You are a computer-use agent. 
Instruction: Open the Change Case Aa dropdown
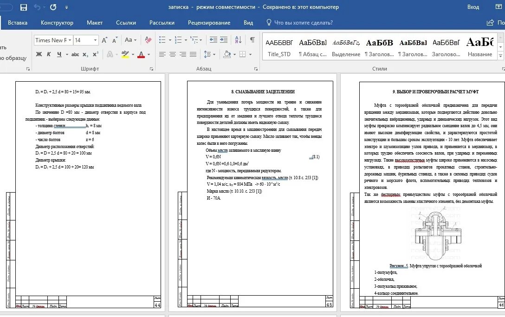[131, 40]
